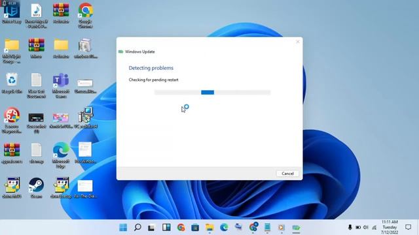The width and height of the screenshot is (419, 235).
Task: Click the Windows Update title icon in the dialog
Action: 120,52
